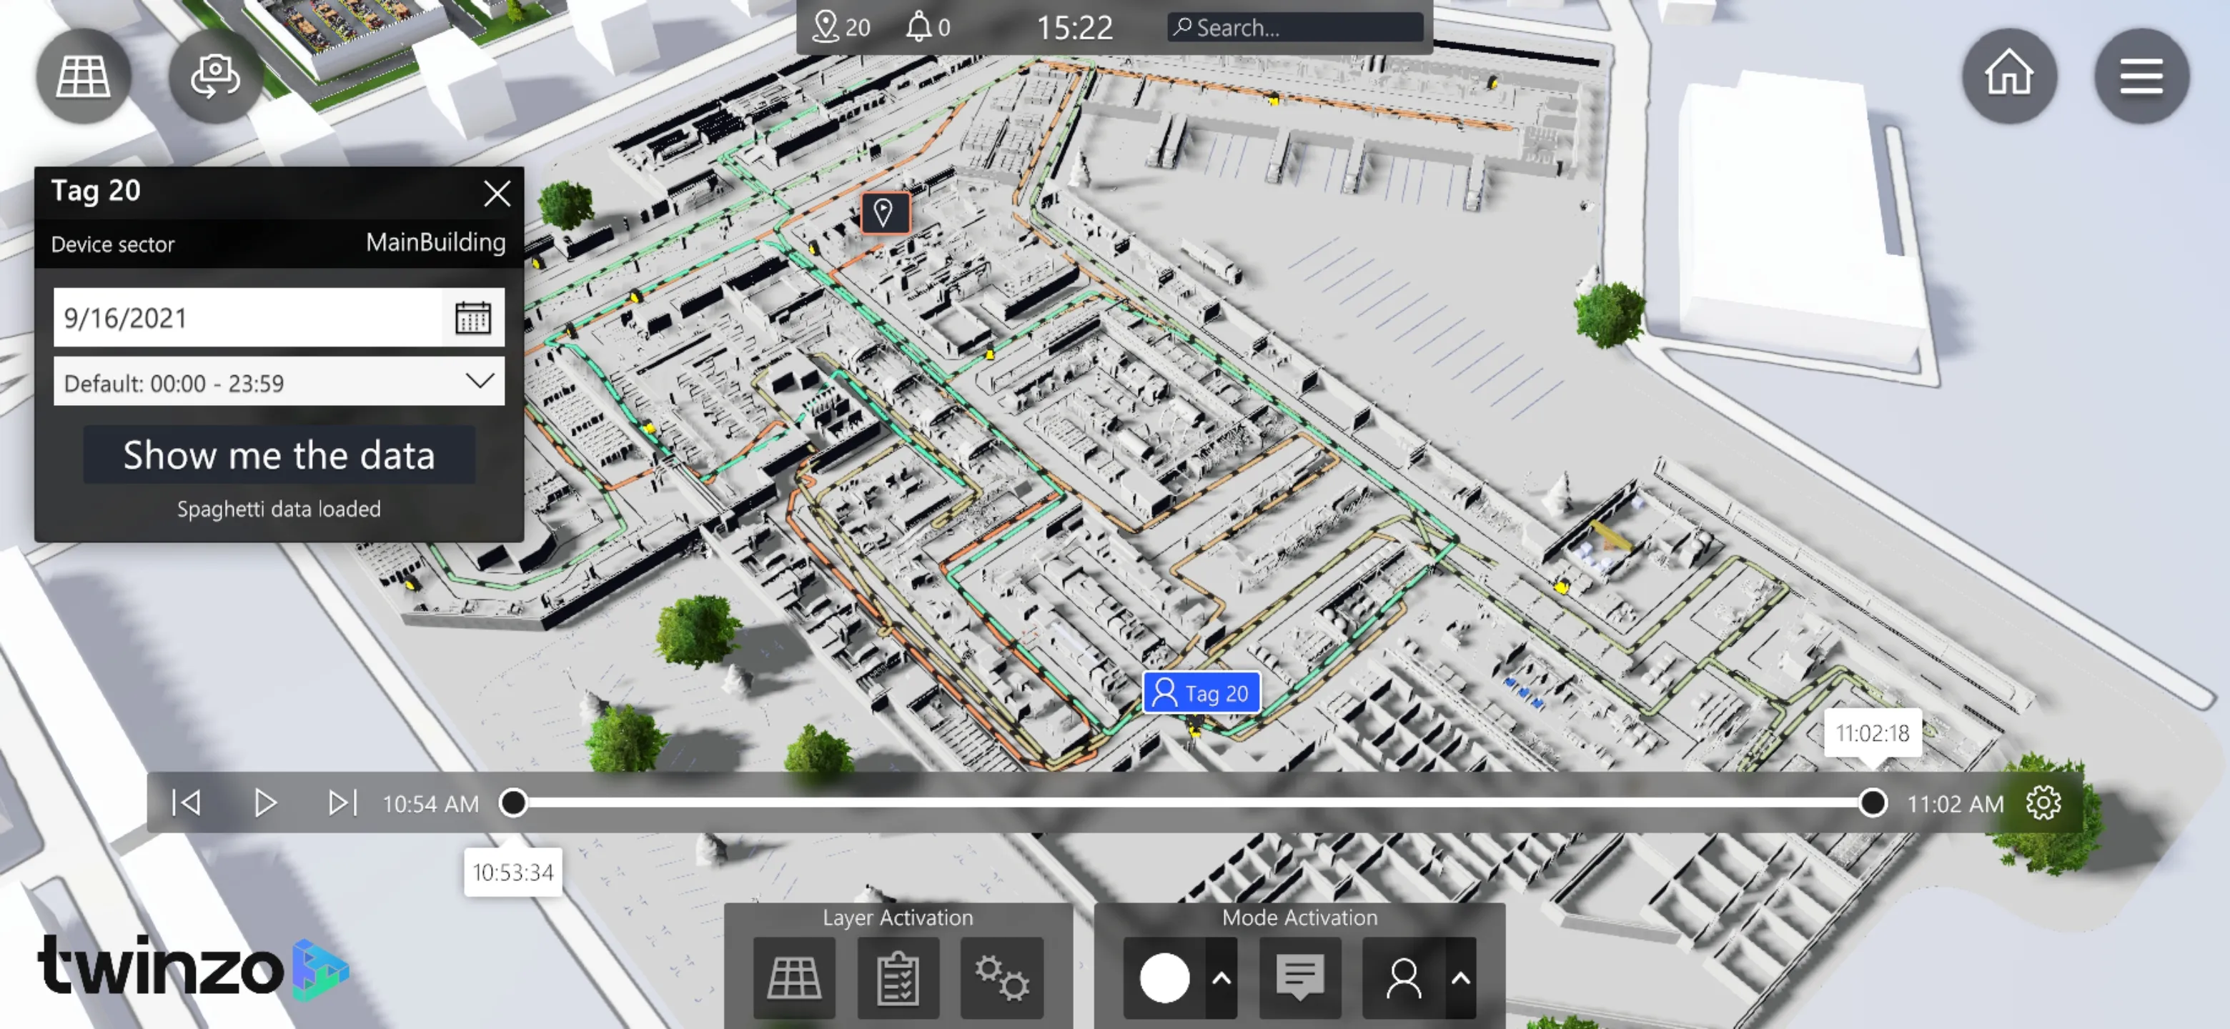This screenshot has width=2230, height=1029.
Task: Click the person/user mode icon
Action: point(1401,978)
